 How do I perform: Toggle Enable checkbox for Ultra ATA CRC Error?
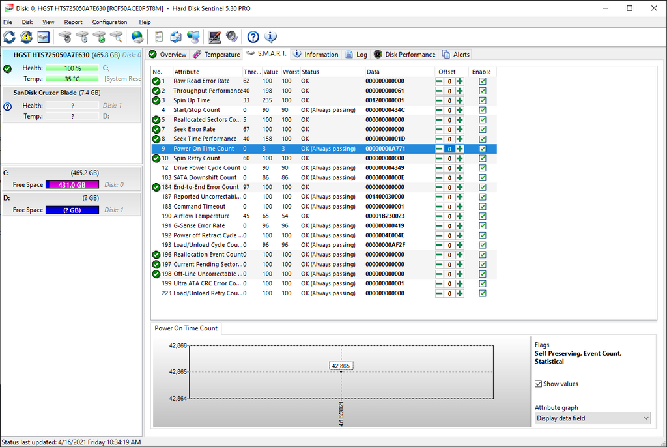click(x=483, y=283)
